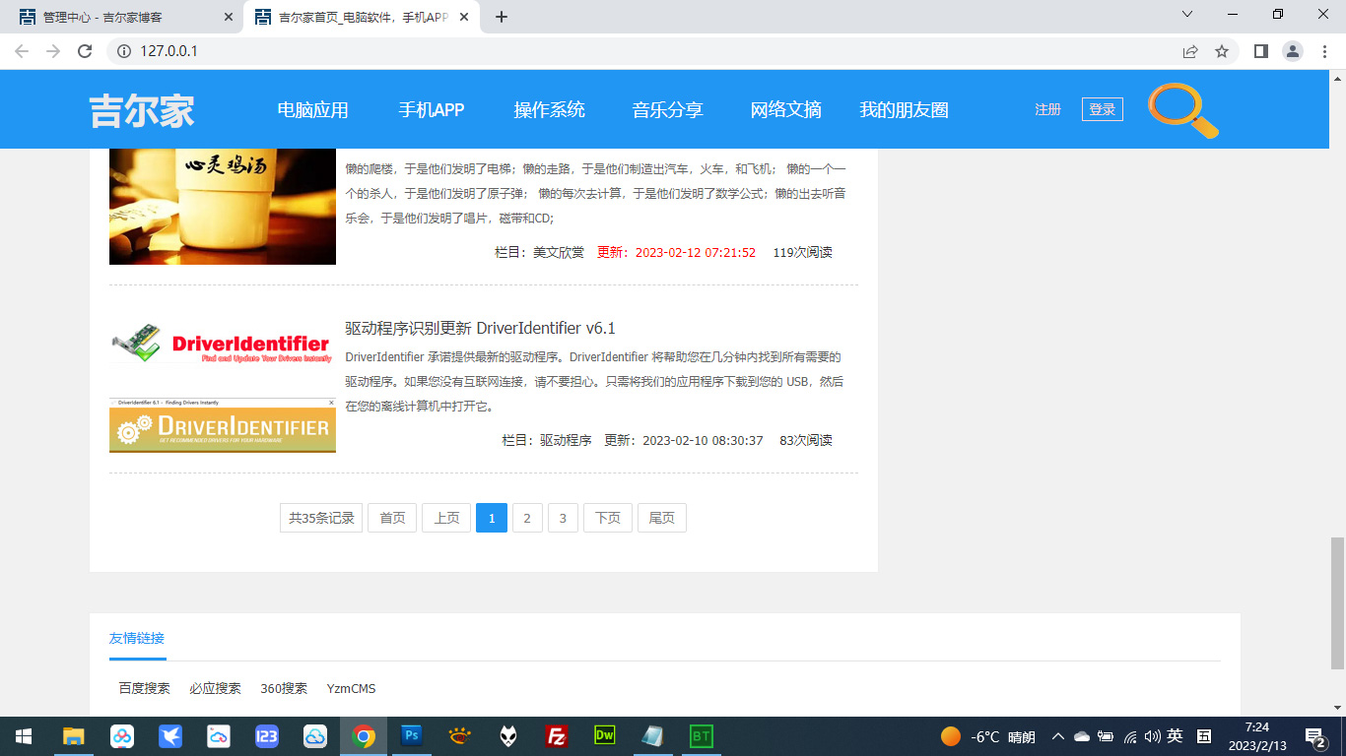Reload the page with the refresh icon
This screenshot has width=1346, height=756.
(85, 51)
